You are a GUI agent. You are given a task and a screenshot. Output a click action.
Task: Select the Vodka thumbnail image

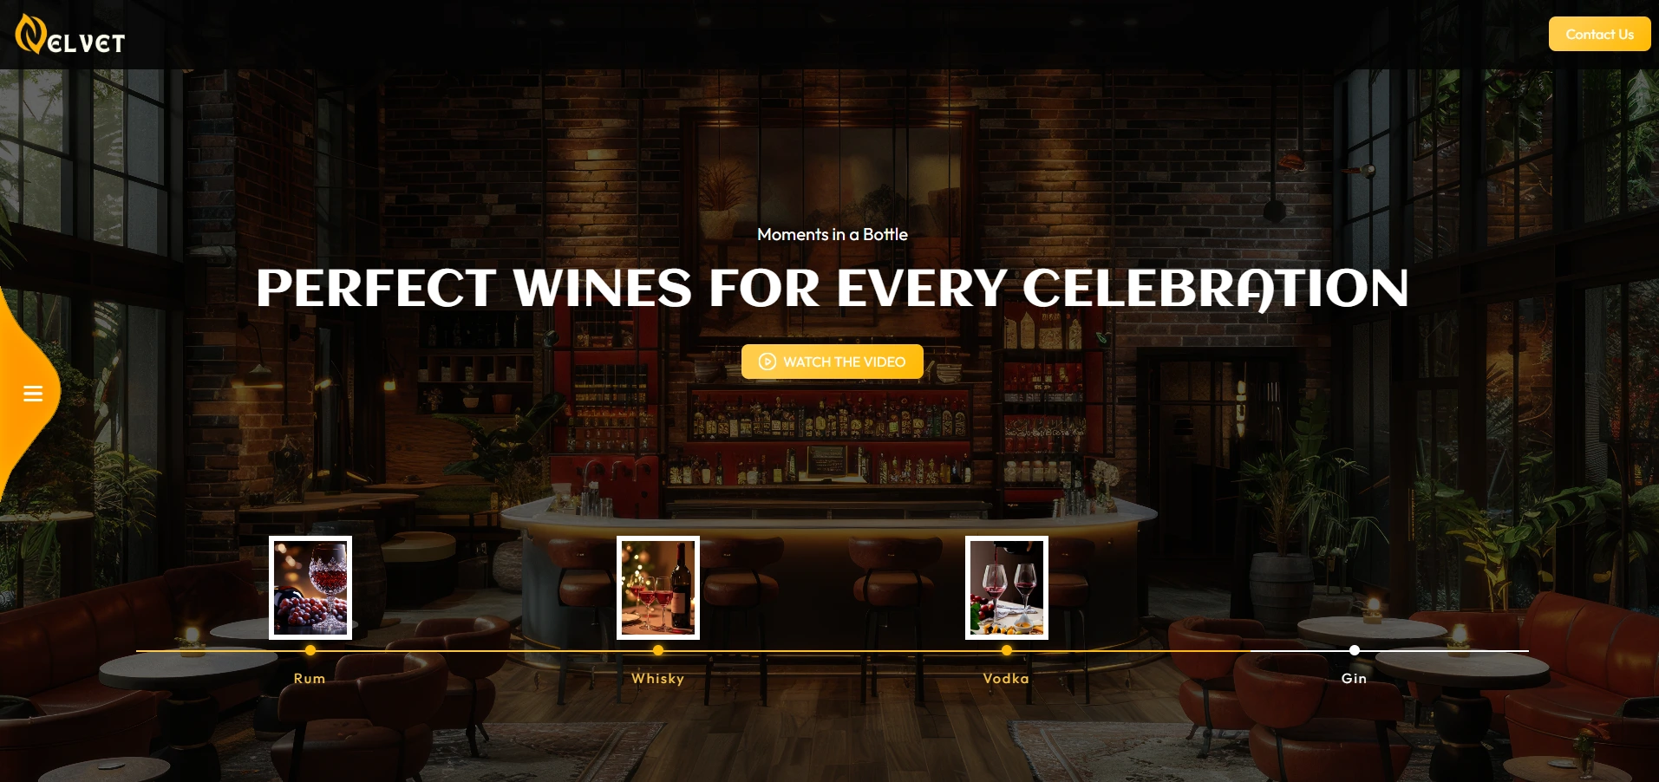coord(1007,587)
